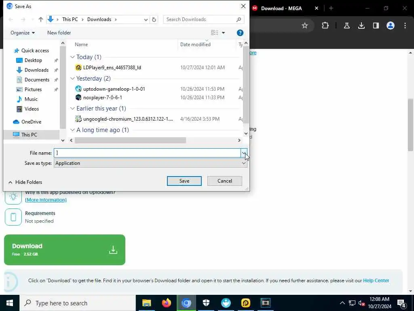Screen dimensions: 414x311
Task: Open Documents in navigation pane
Action: (37, 80)
